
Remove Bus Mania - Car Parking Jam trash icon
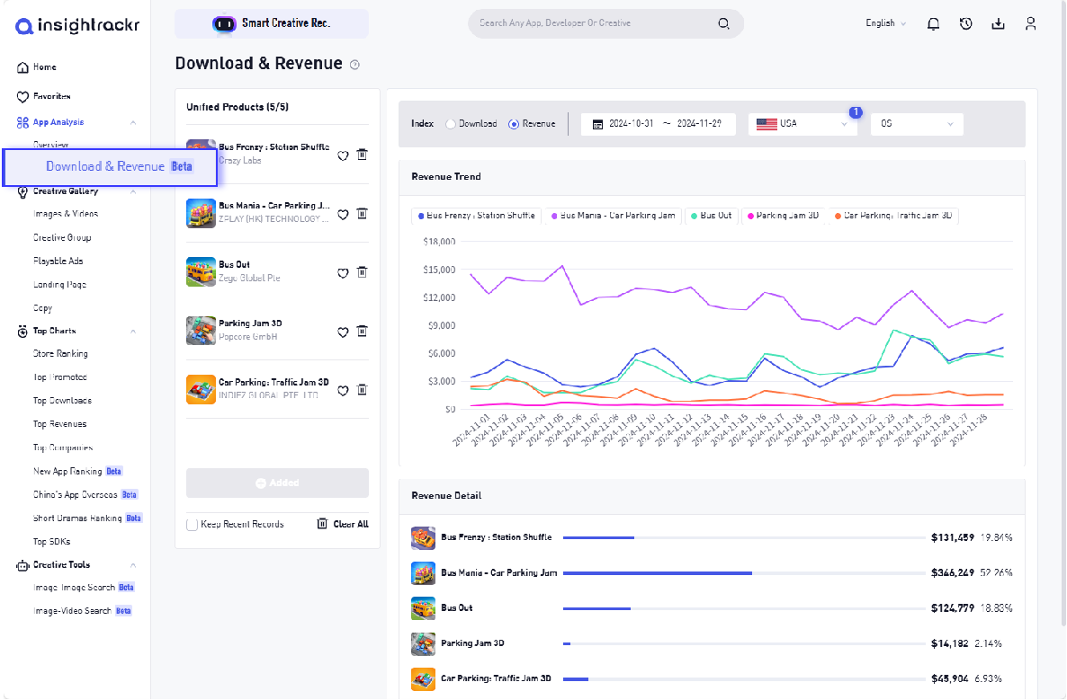pyautogui.click(x=362, y=214)
